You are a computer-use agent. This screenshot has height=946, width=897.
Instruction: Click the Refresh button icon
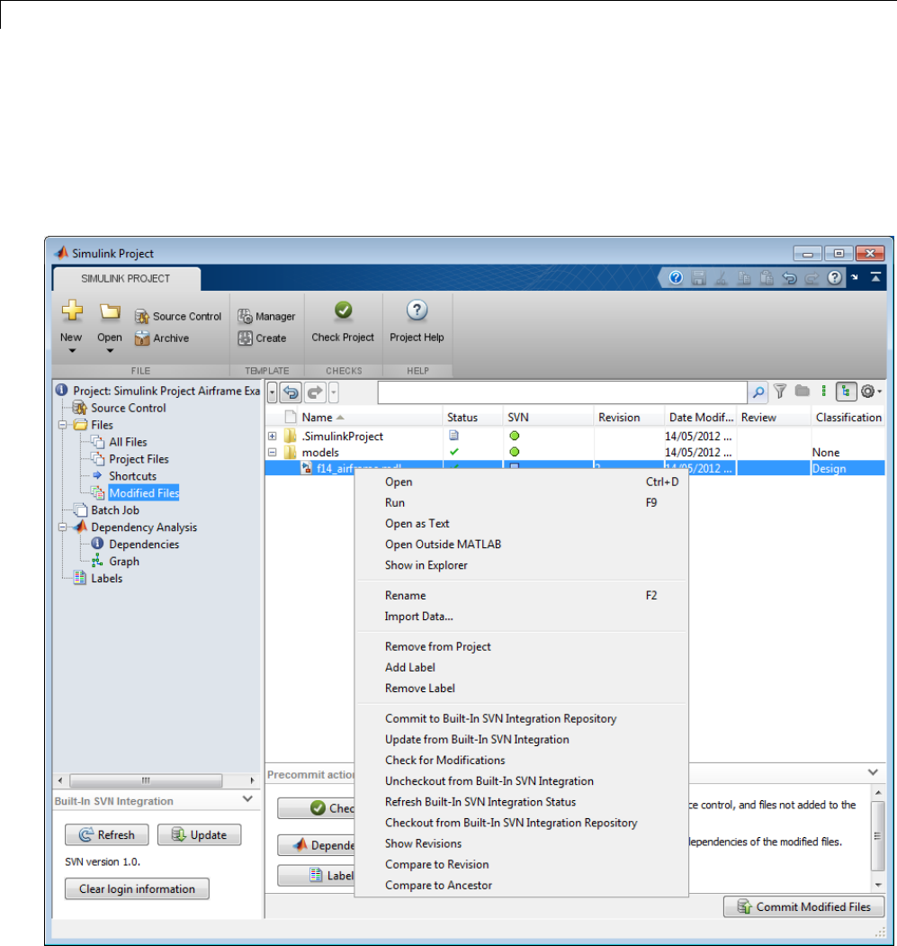pos(86,834)
